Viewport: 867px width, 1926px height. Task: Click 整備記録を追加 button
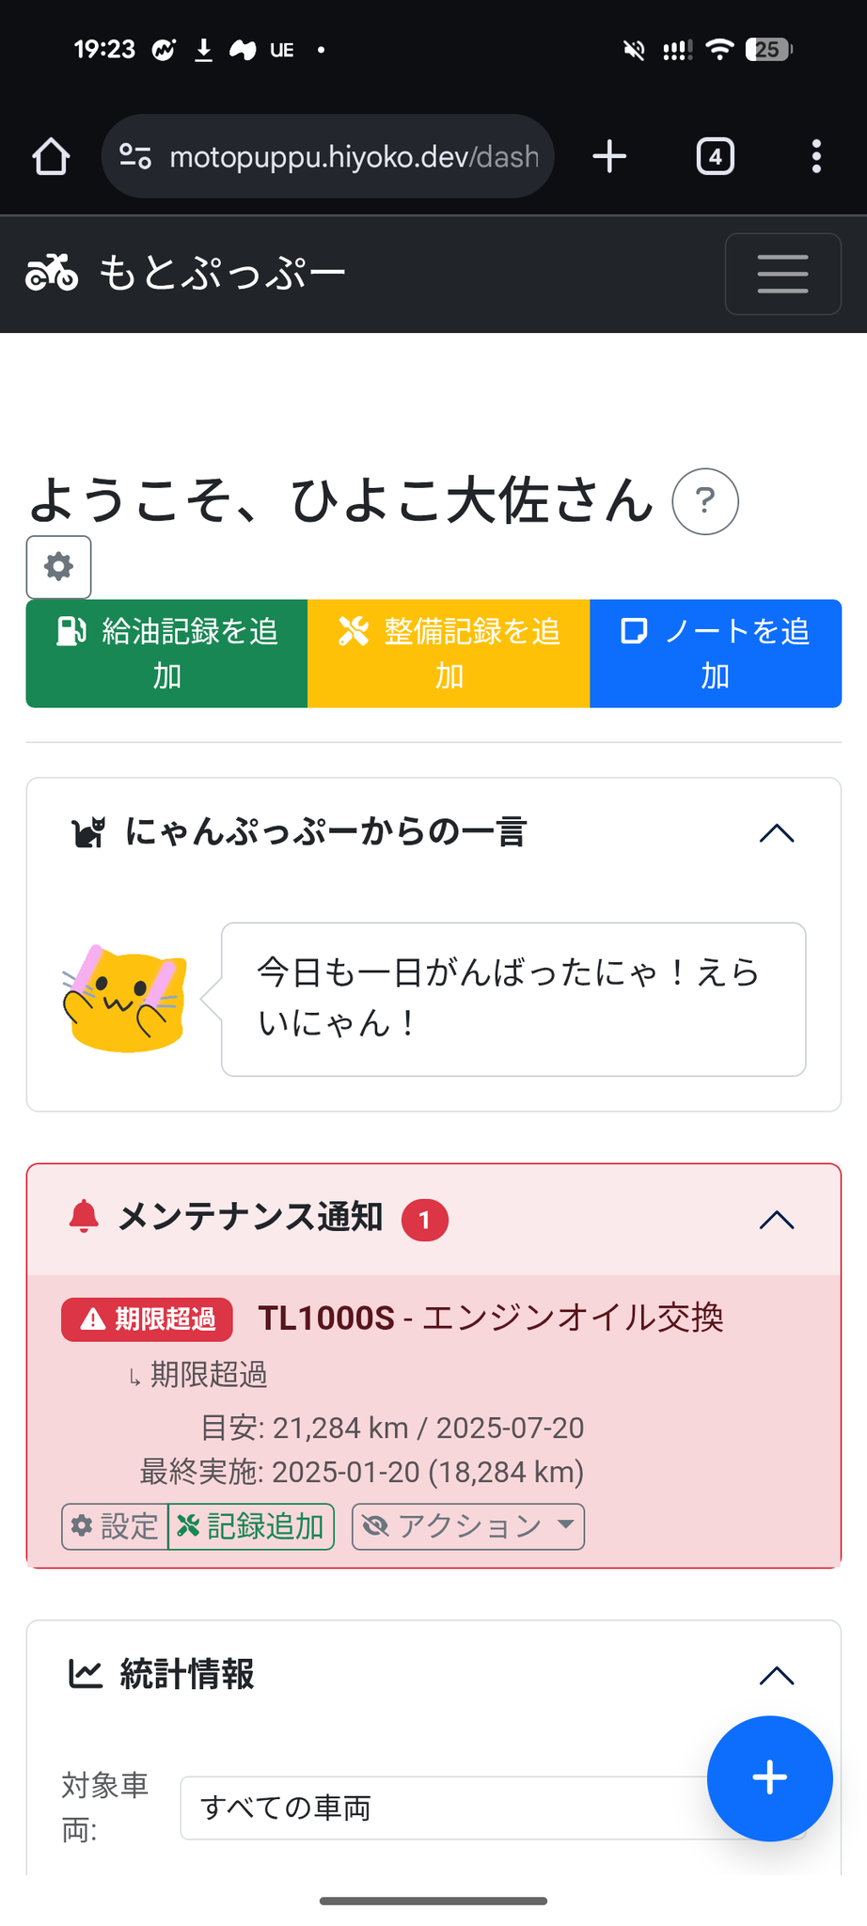(449, 654)
